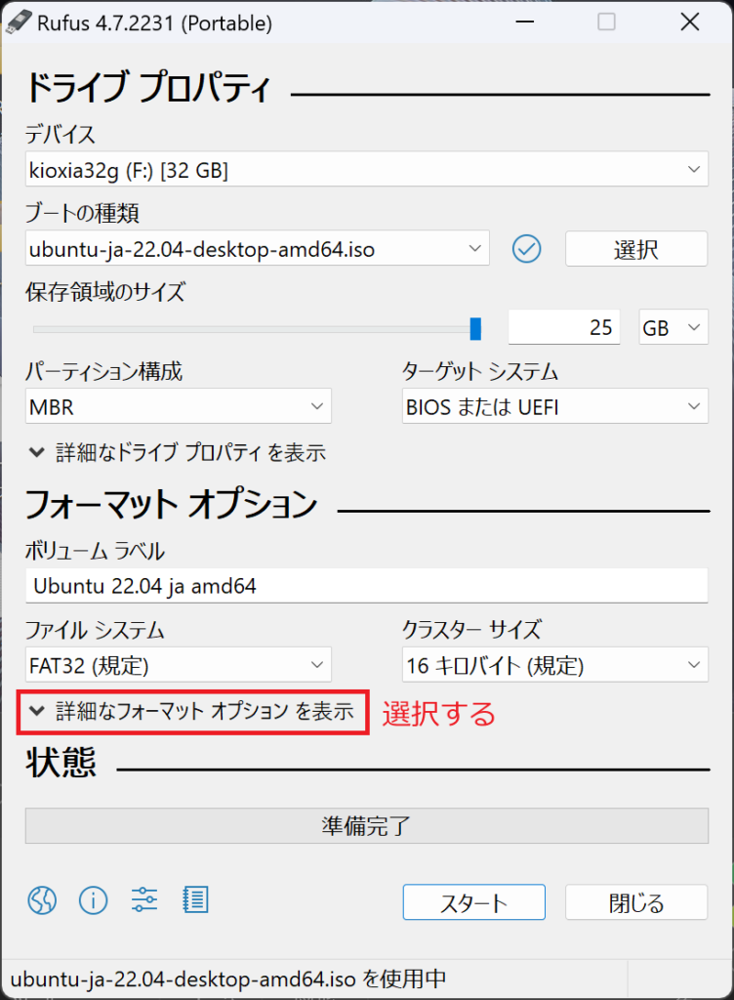The height and width of the screenshot is (1000, 734).
Task: Click the ISO checksum checkmark icon
Action: (x=527, y=249)
